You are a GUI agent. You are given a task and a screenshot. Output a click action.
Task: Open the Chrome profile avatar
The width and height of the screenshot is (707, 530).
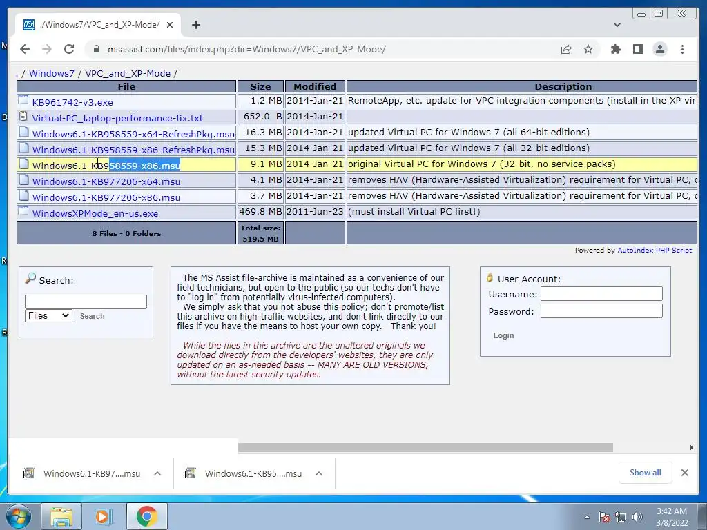coord(660,49)
